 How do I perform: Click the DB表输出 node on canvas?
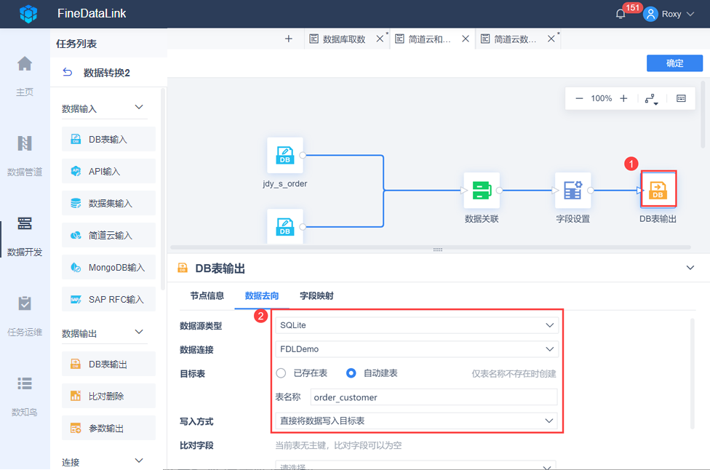658,189
